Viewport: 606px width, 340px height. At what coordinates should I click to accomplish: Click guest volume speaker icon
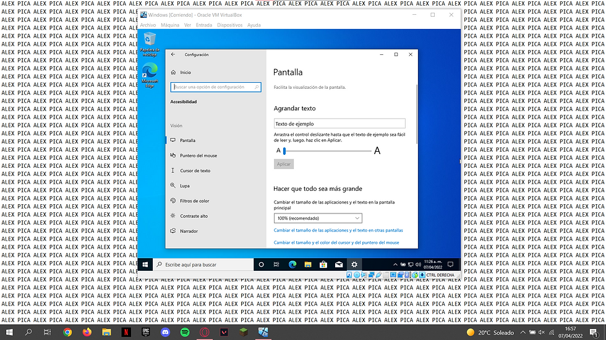pyautogui.click(x=418, y=265)
